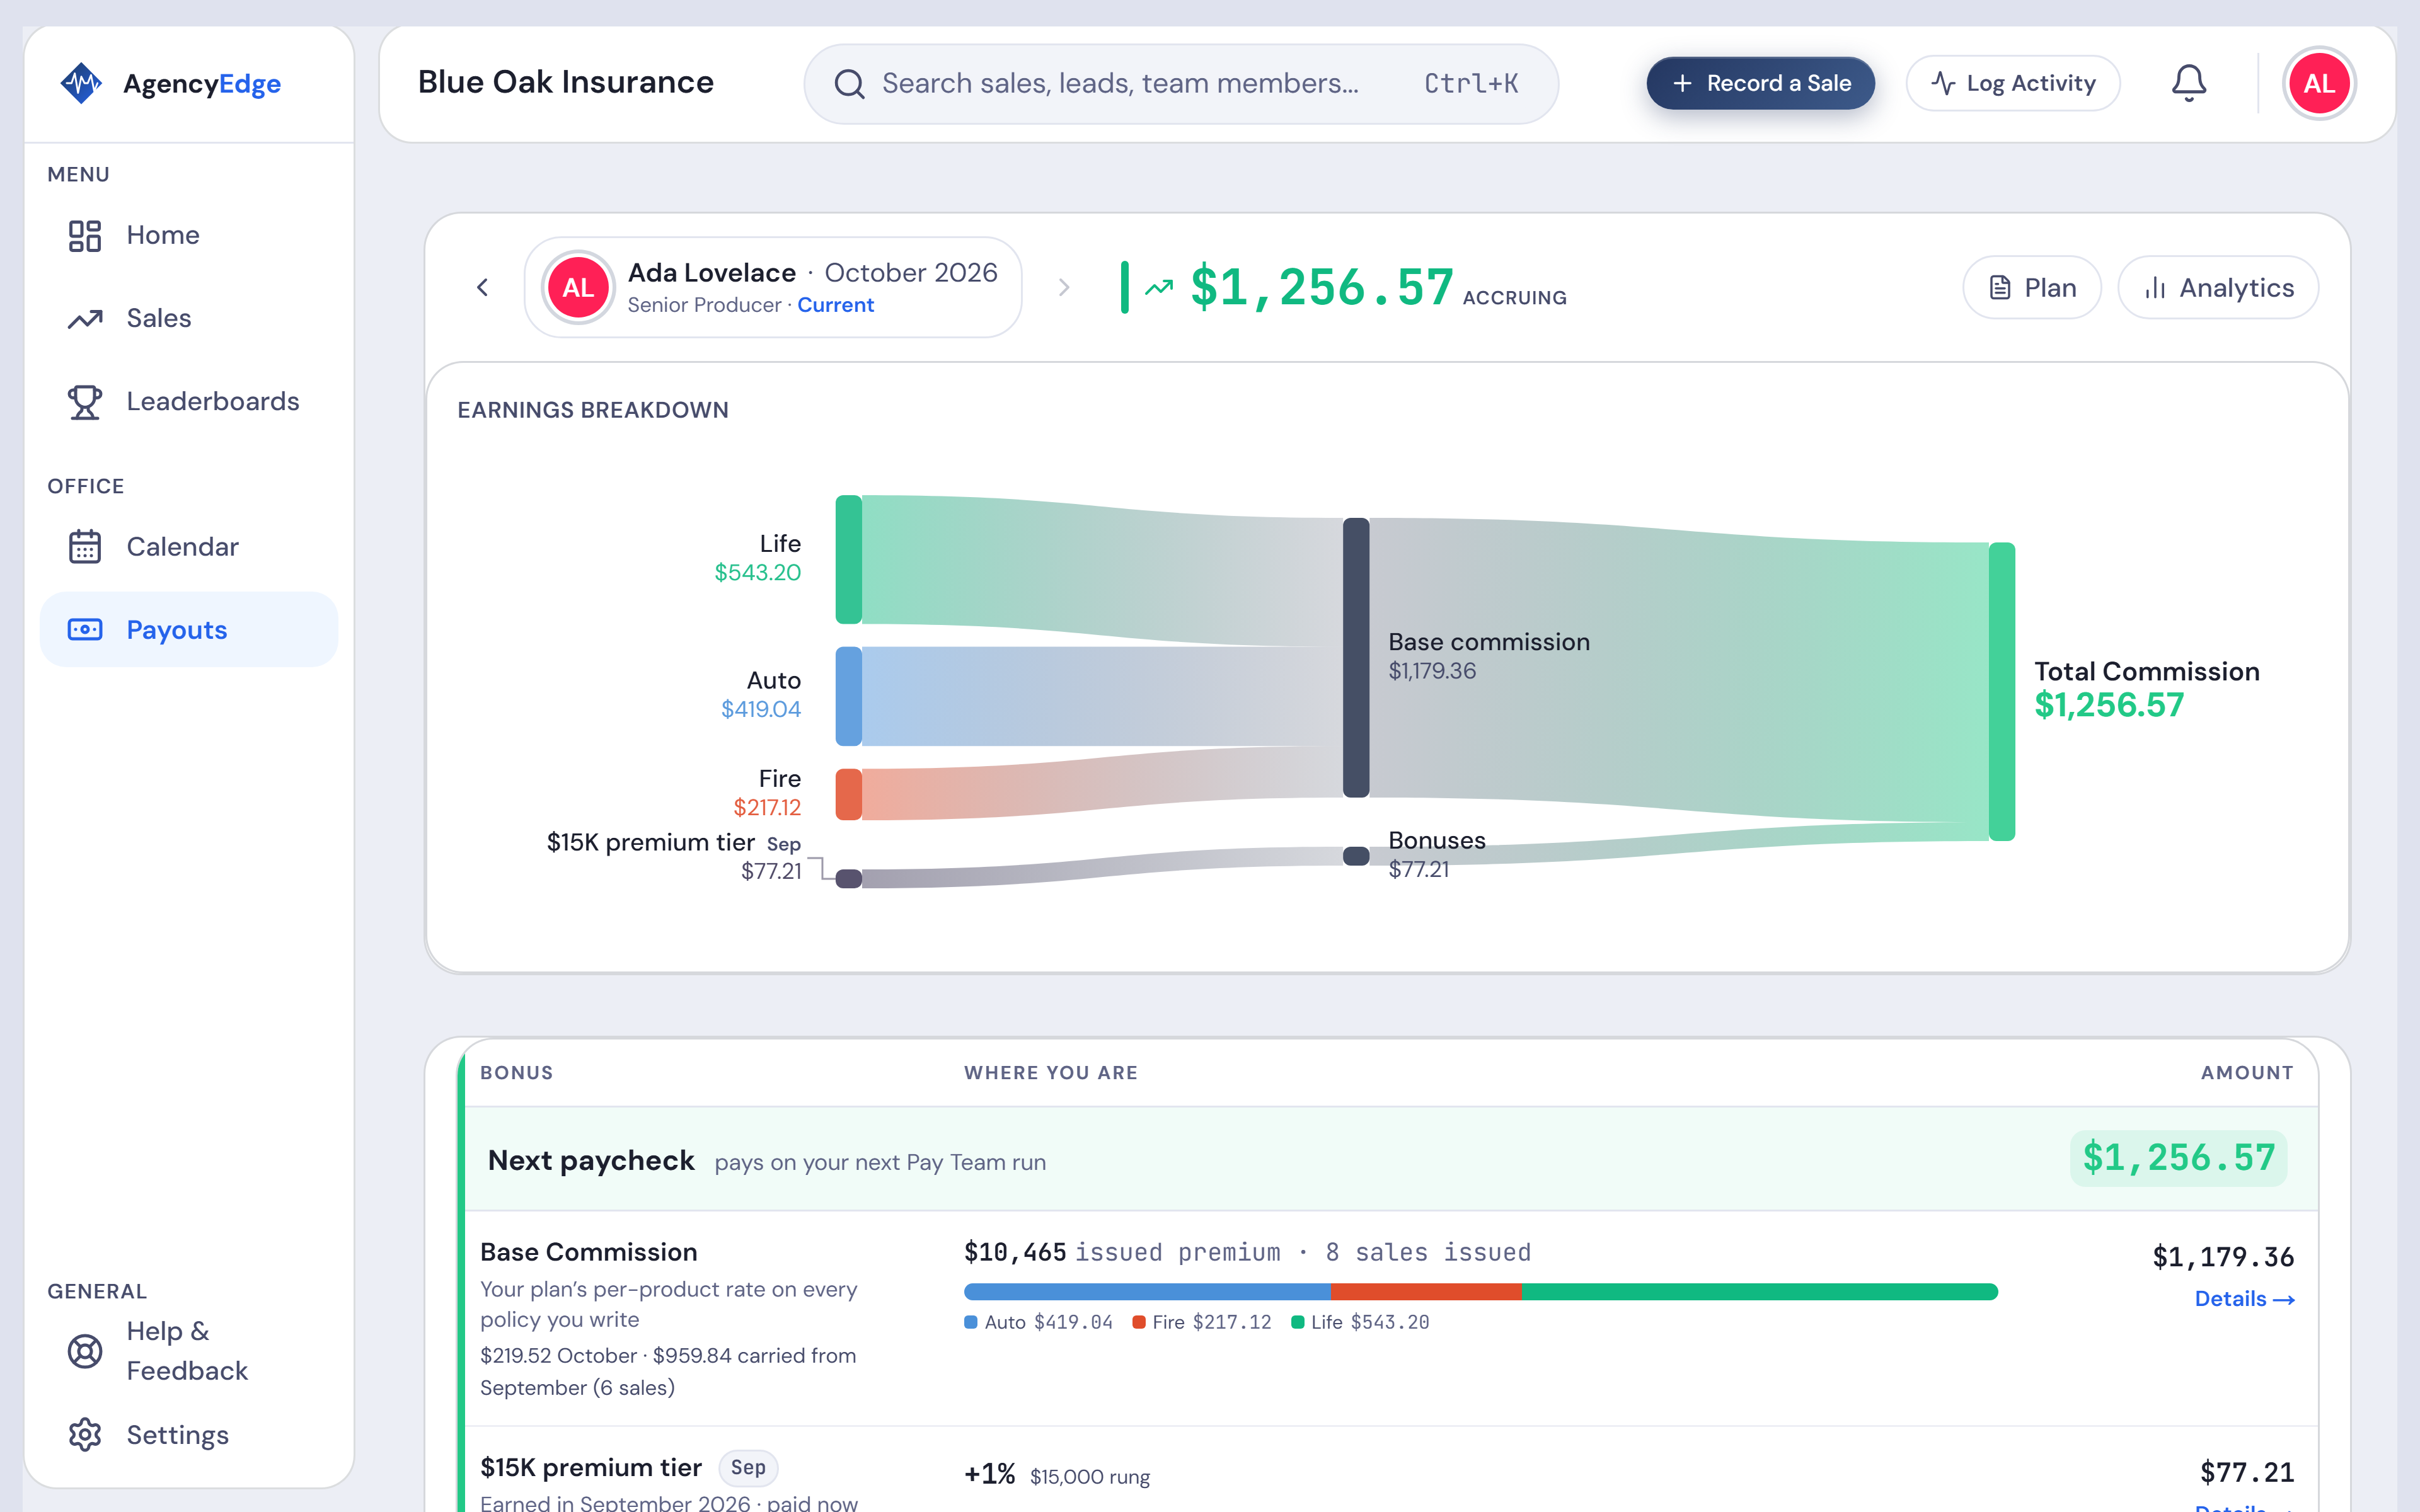This screenshot has width=2420, height=1512.
Task: Go to next payout period chevron
Action: (x=1064, y=288)
